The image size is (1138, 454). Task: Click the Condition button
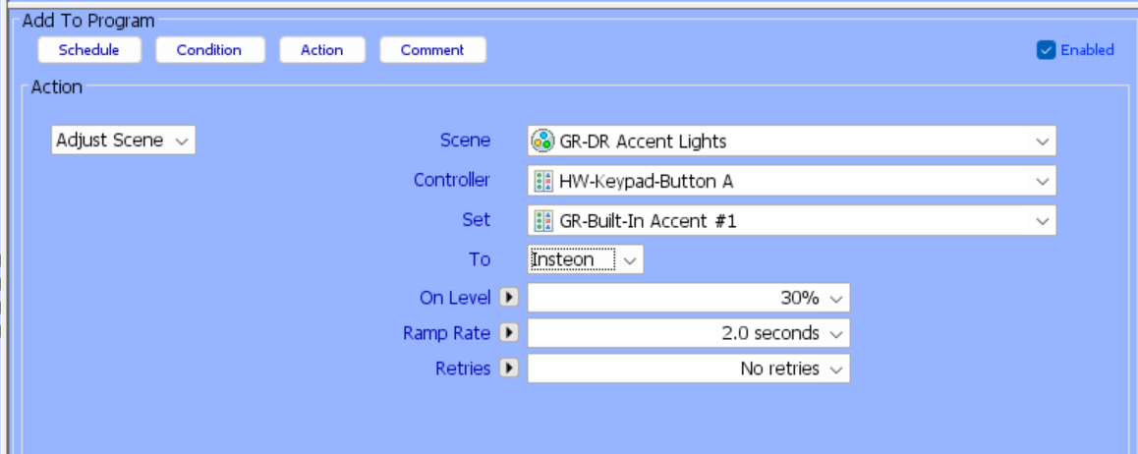[208, 50]
